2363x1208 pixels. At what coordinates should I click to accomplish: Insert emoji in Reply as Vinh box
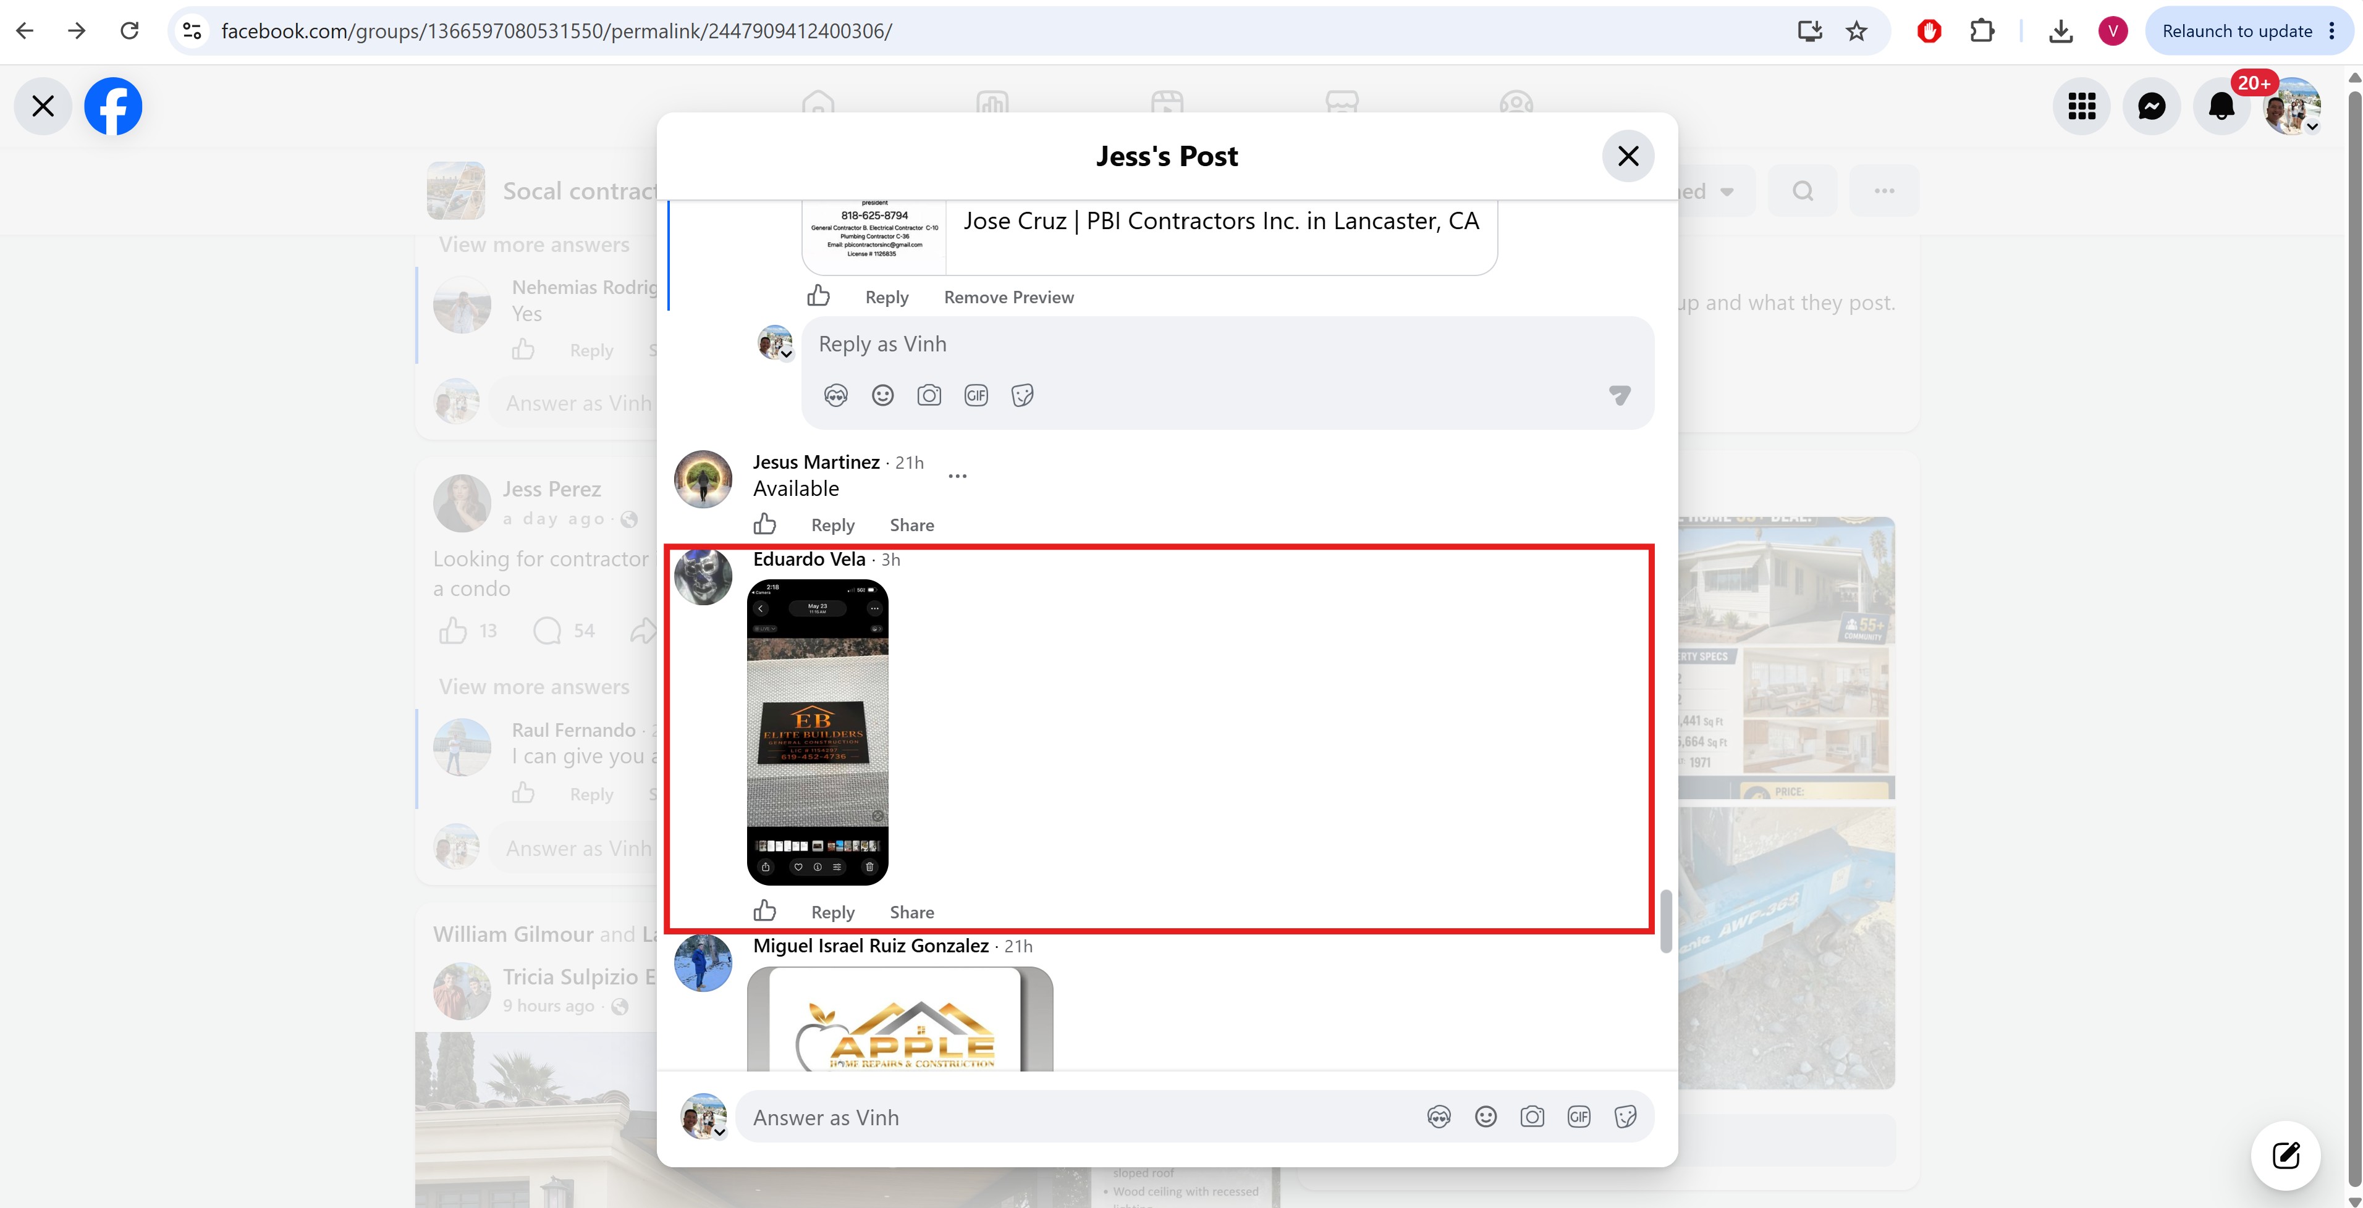(882, 395)
